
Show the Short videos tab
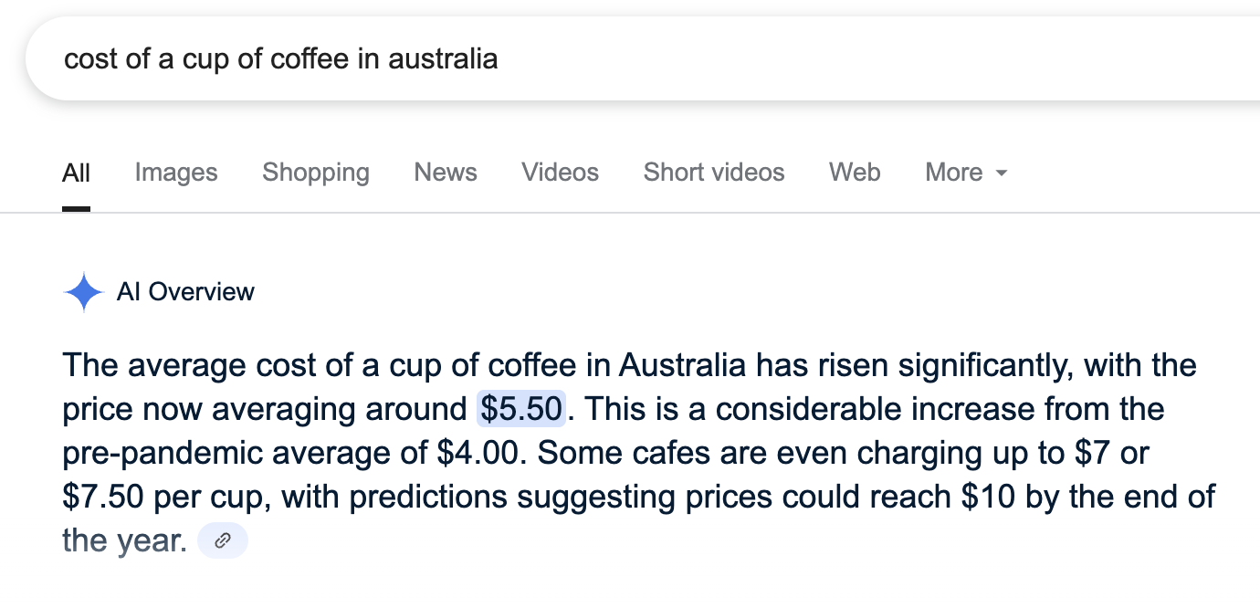click(x=714, y=173)
